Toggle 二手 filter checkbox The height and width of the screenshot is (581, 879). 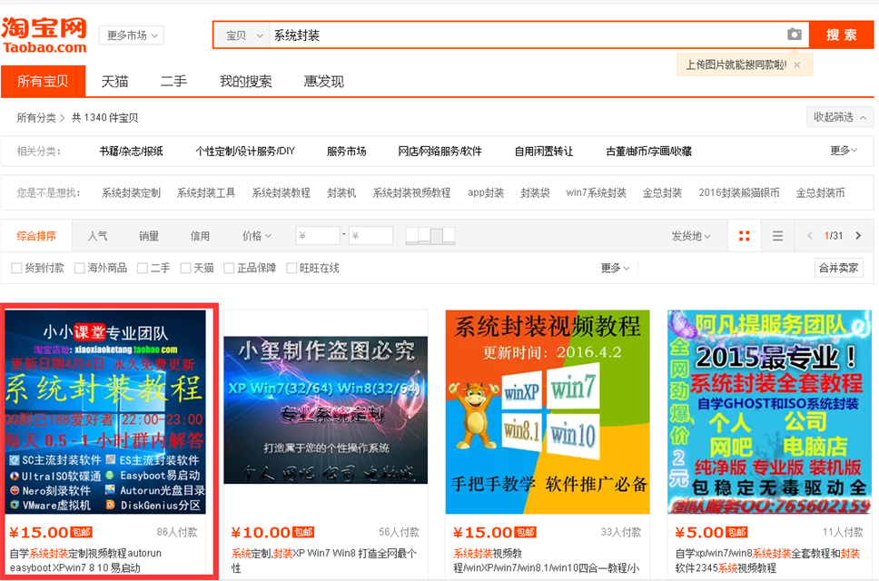click(143, 269)
